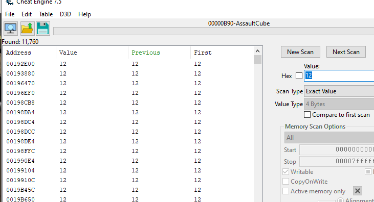
Task: Select address 00198CB8 row
Action: coord(128,103)
